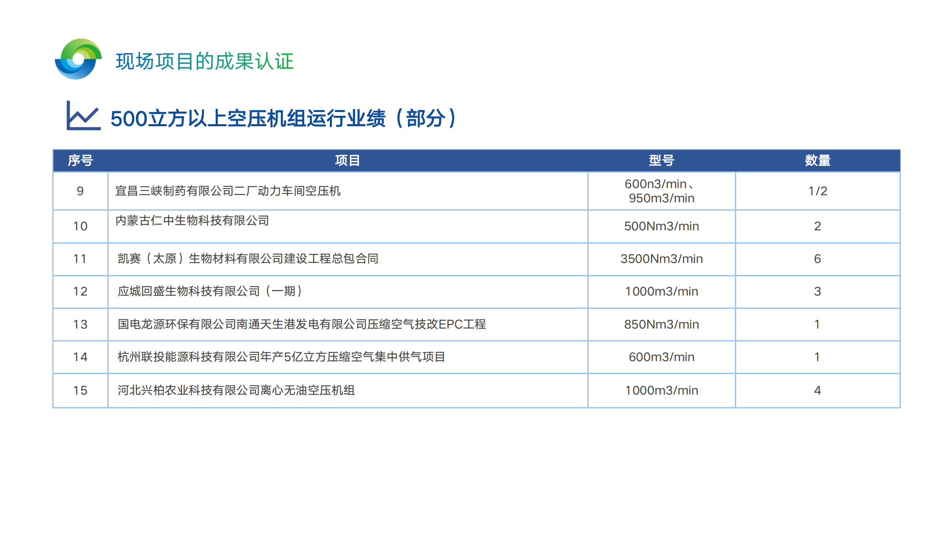951x535 pixels.
Task: Select quantity cell 1/2
Action: click(x=818, y=191)
